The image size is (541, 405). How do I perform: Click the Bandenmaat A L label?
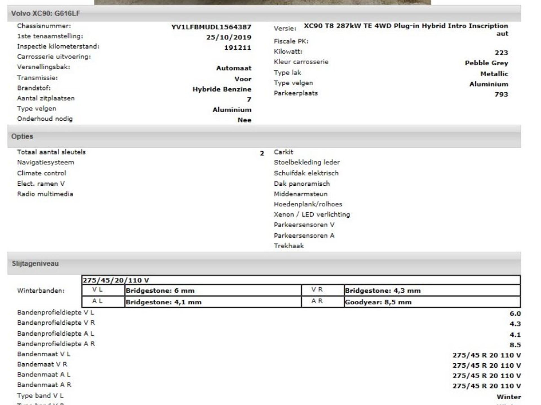[44, 375]
